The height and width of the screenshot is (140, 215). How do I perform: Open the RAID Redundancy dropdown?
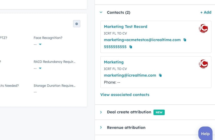[x=40, y=68]
